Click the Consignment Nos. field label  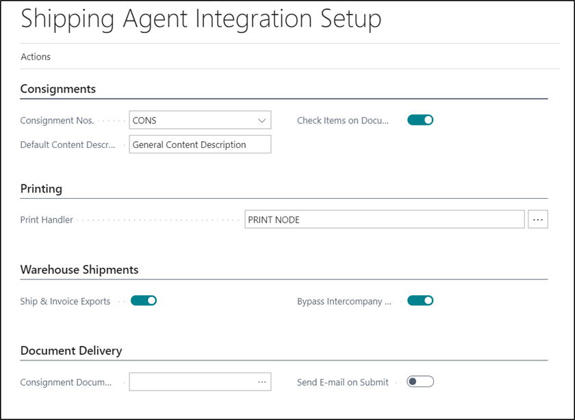(x=57, y=121)
